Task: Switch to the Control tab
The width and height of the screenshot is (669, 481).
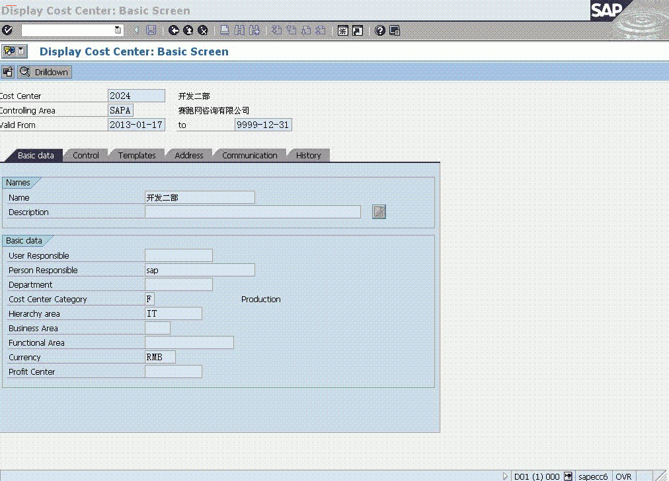Action: click(x=86, y=155)
